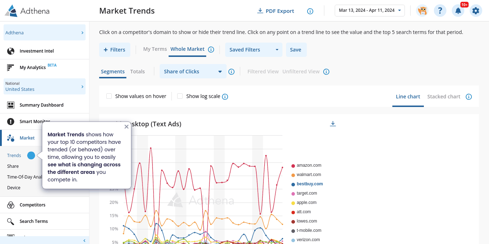Image resolution: width=489 pixels, height=244 pixels.
Task: Select the Line chart tab
Action: 408,97
